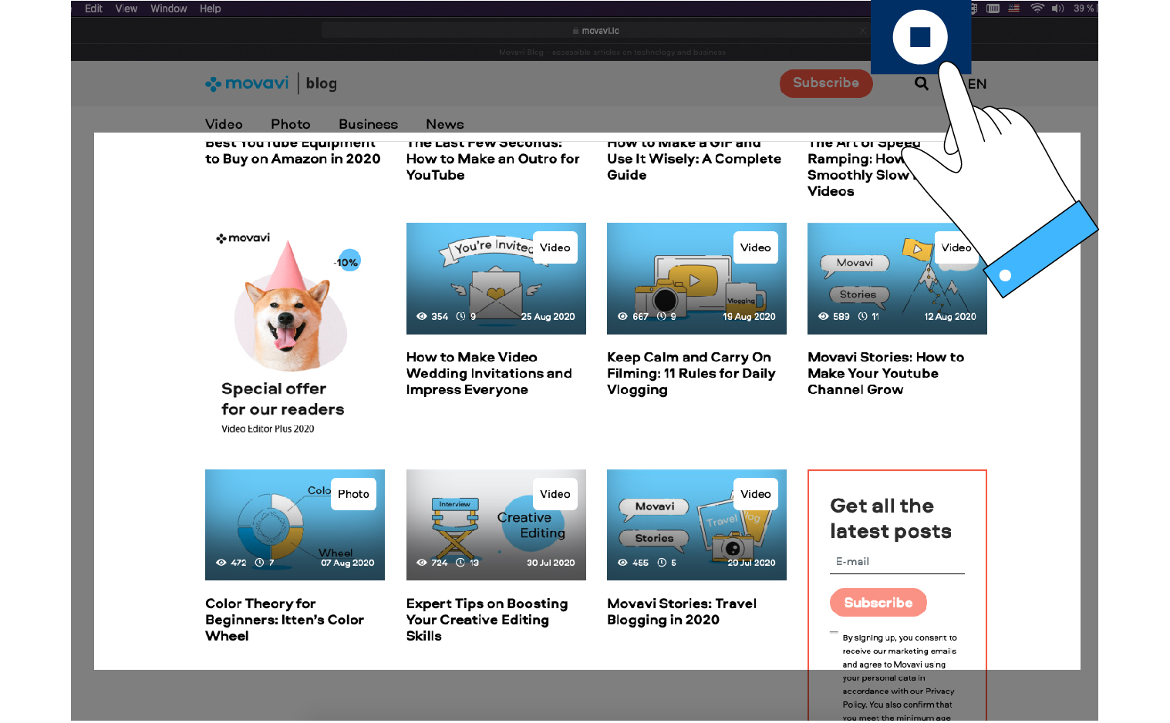Click the Photo tag on the Color Wheel card

353,494
